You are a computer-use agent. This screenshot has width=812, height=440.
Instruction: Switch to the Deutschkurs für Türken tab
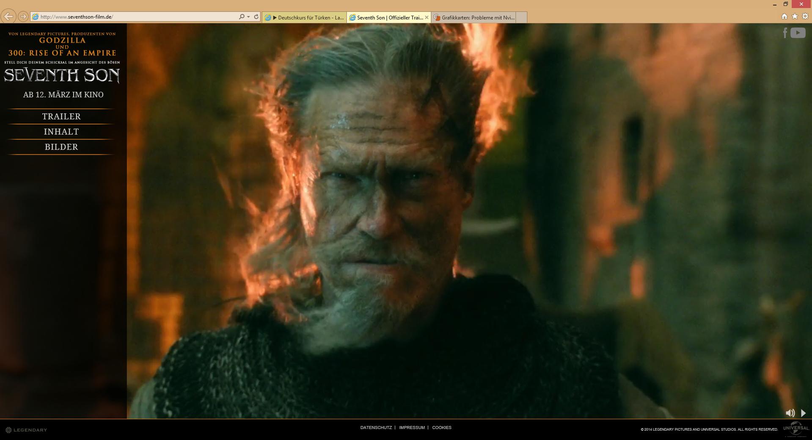pyautogui.click(x=304, y=17)
